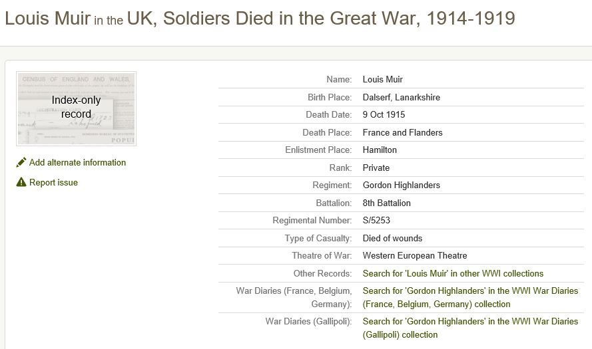Click the Index-only record thumbnail
The image size is (592, 349).
pos(76,108)
